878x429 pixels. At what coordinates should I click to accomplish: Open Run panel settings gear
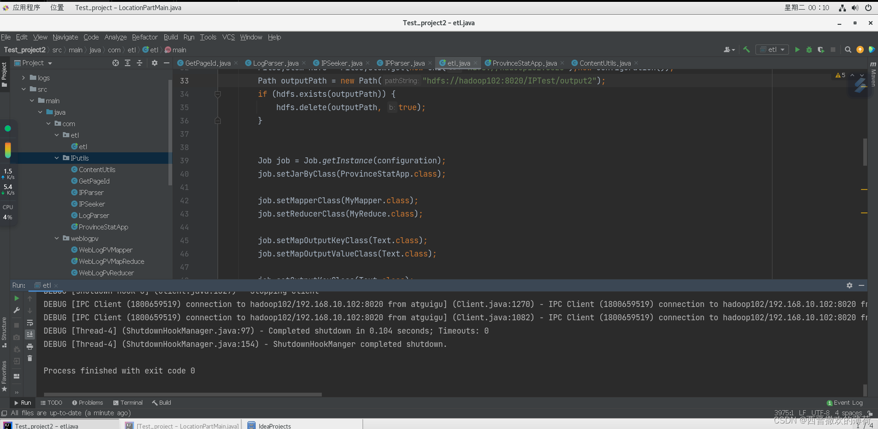pyautogui.click(x=850, y=285)
